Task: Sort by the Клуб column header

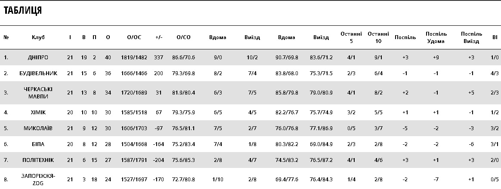Action: 38,37
